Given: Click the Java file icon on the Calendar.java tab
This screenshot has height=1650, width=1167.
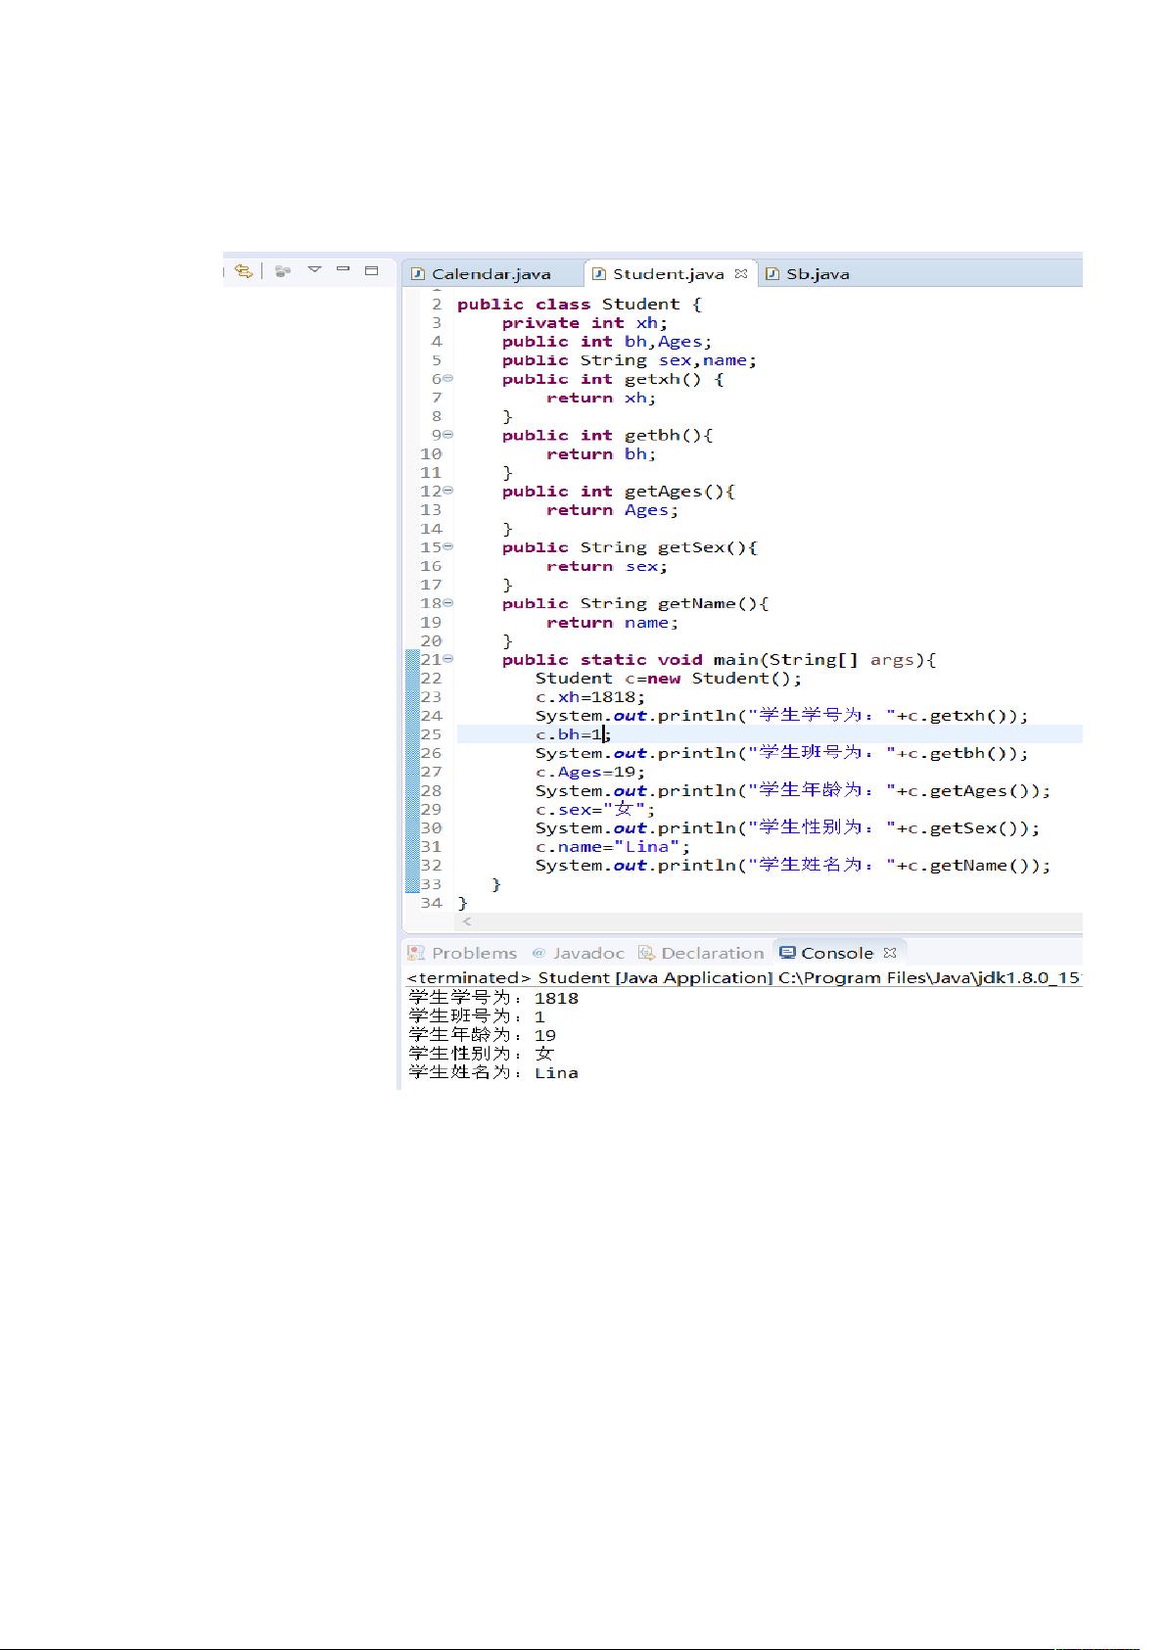Looking at the screenshot, I should click(x=418, y=274).
